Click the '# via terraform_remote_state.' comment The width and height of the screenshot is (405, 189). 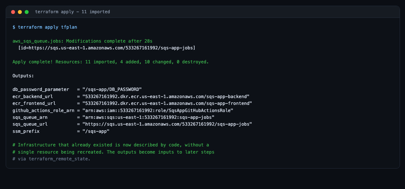[52, 159]
